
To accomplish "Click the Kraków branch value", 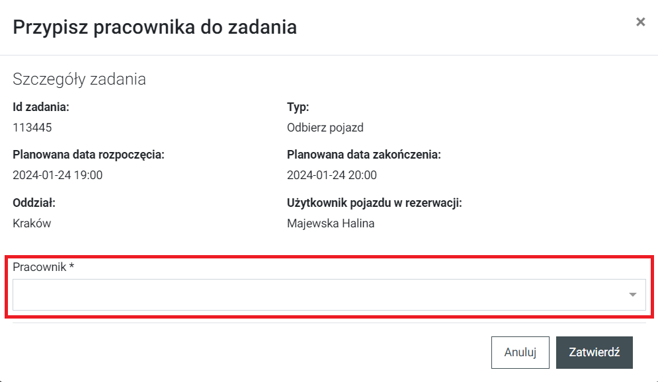I will (32, 223).
